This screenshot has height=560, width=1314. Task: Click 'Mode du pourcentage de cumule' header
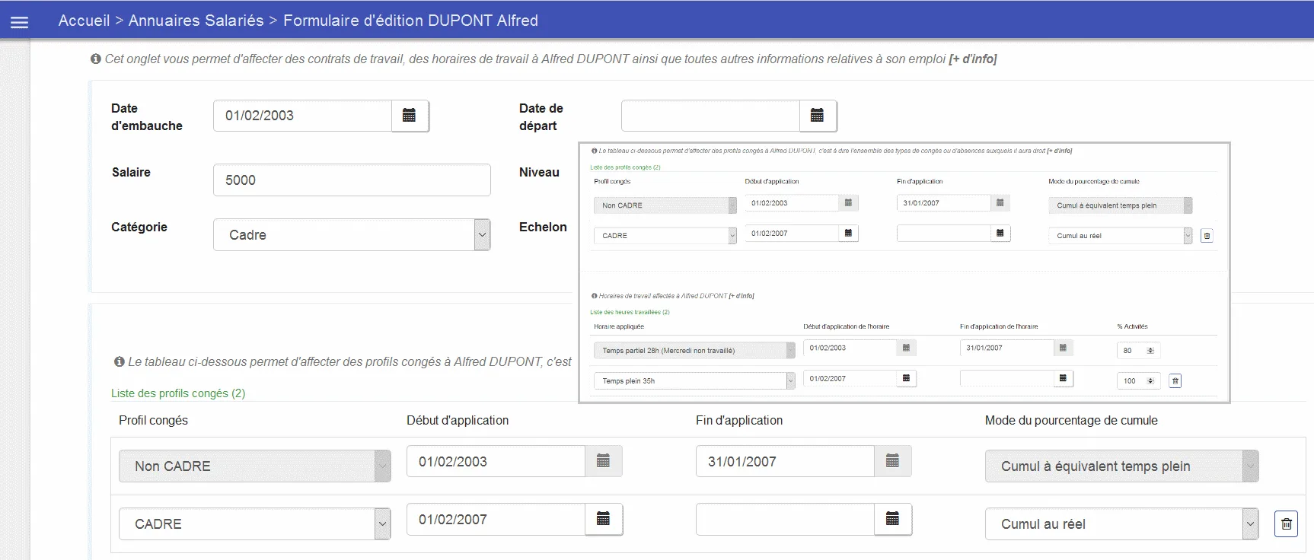point(1071,420)
